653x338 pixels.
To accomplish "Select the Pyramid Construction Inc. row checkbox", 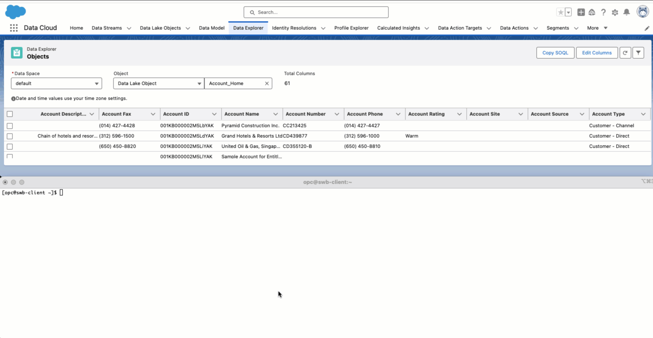I will pyautogui.click(x=10, y=126).
